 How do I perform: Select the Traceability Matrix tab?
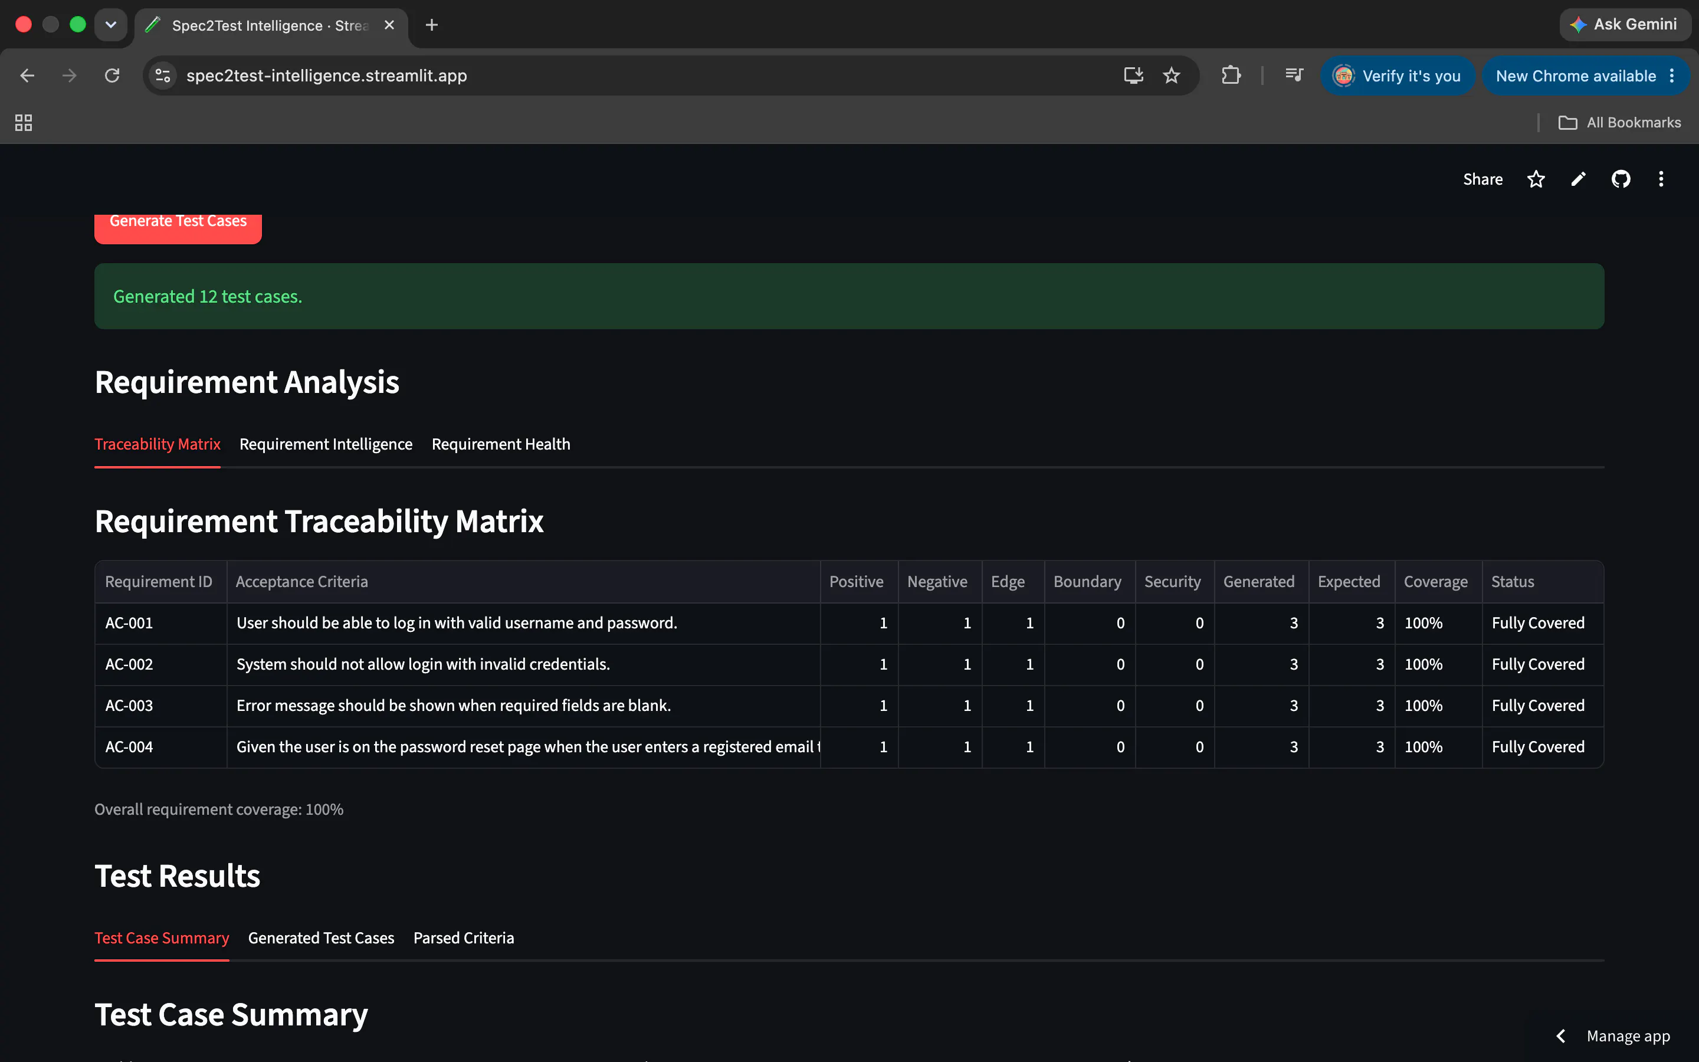tap(158, 444)
